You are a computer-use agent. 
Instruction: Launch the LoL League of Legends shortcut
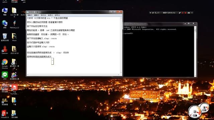click(x=5, y=101)
